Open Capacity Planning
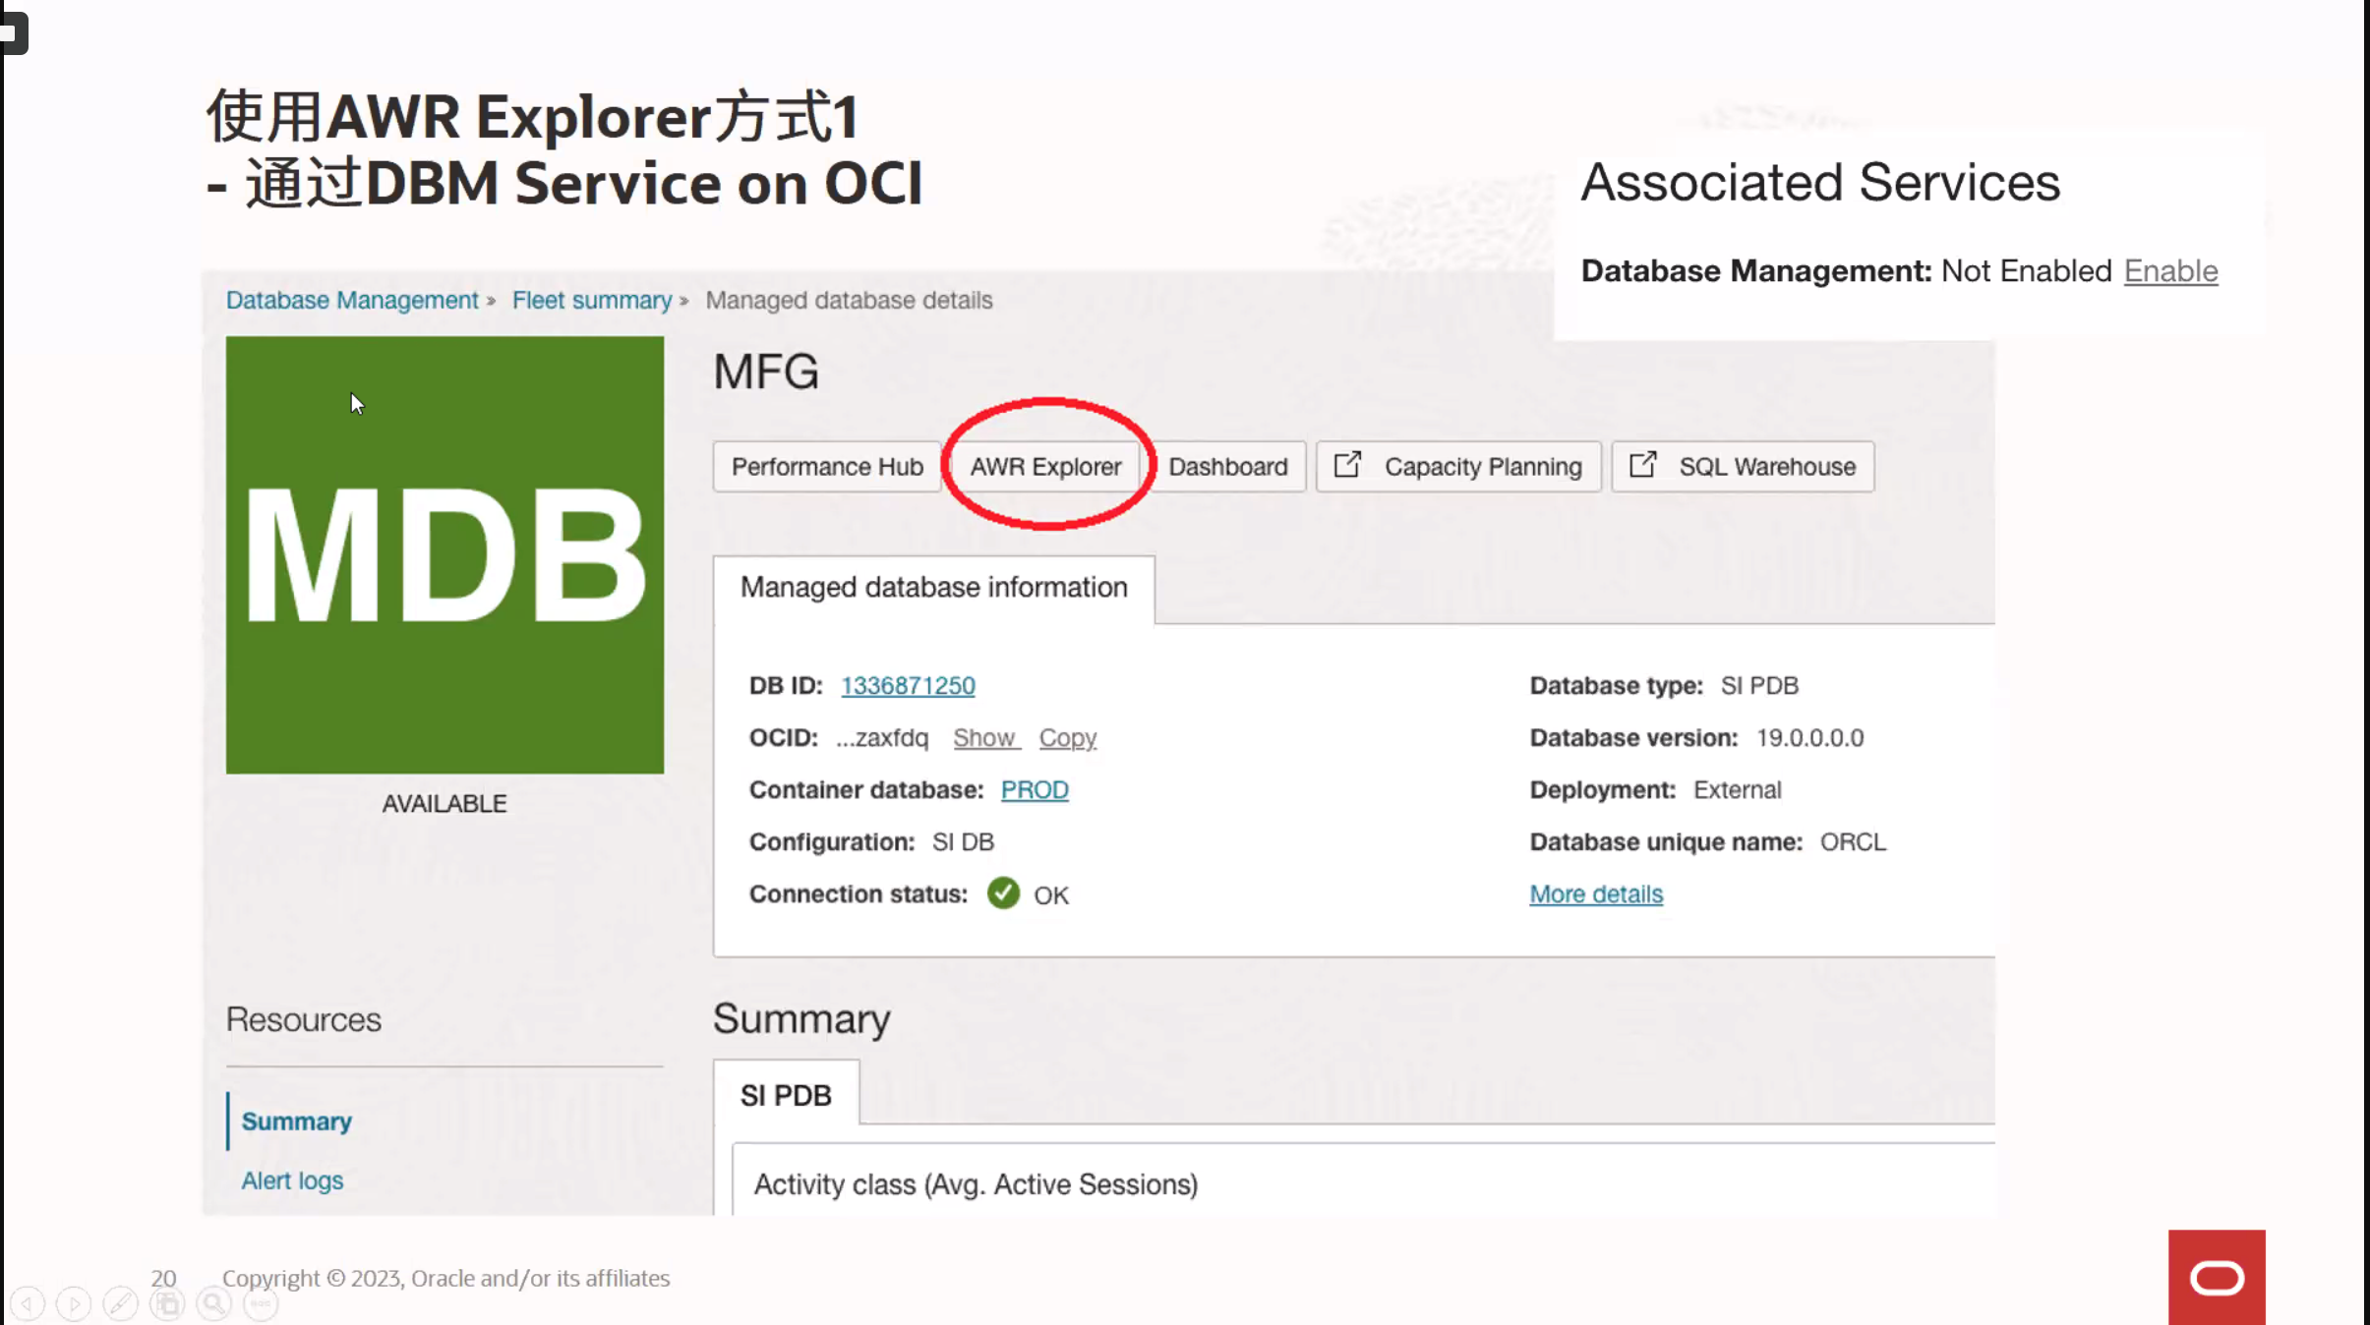The width and height of the screenshot is (2370, 1325). click(x=1458, y=466)
